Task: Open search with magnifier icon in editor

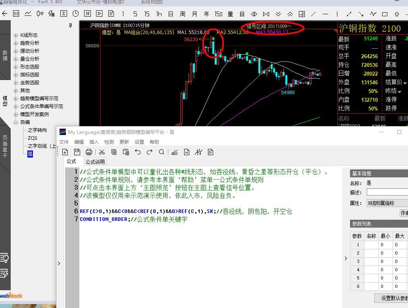Action: point(162,152)
